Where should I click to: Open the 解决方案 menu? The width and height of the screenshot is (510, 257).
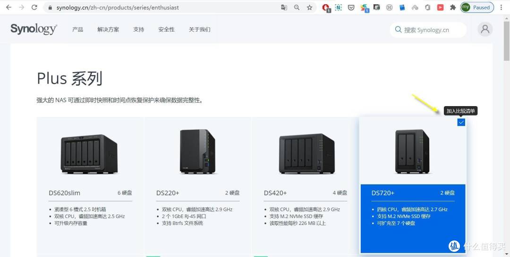[x=108, y=30]
